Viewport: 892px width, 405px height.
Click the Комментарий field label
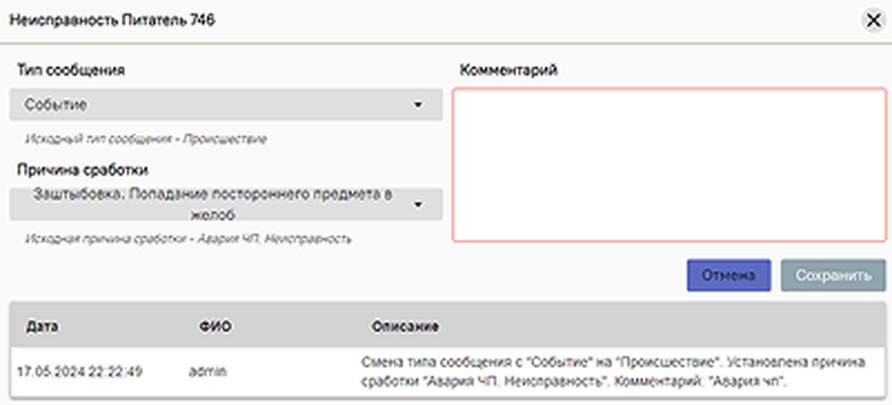click(508, 70)
